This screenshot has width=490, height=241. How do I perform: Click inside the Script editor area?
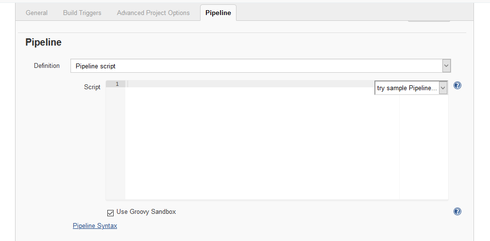pyautogui.click(x=262, y=145)
